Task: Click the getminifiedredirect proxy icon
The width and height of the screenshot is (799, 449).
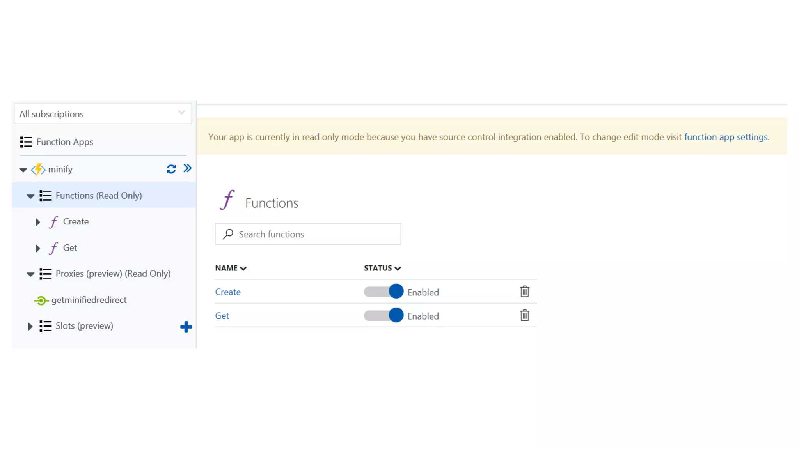Action: click(41, 301)
